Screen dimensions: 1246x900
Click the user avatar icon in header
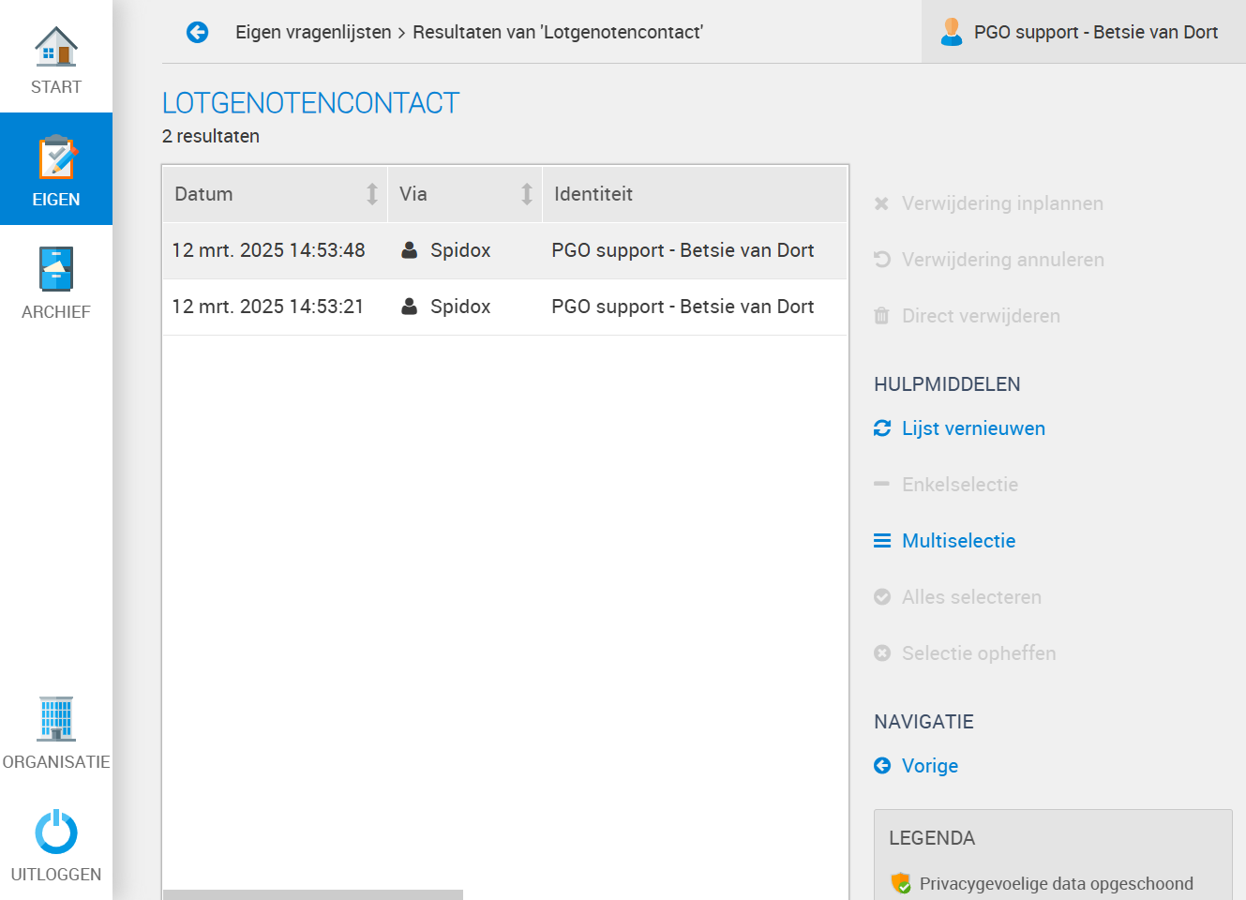[x=952, y=32]
